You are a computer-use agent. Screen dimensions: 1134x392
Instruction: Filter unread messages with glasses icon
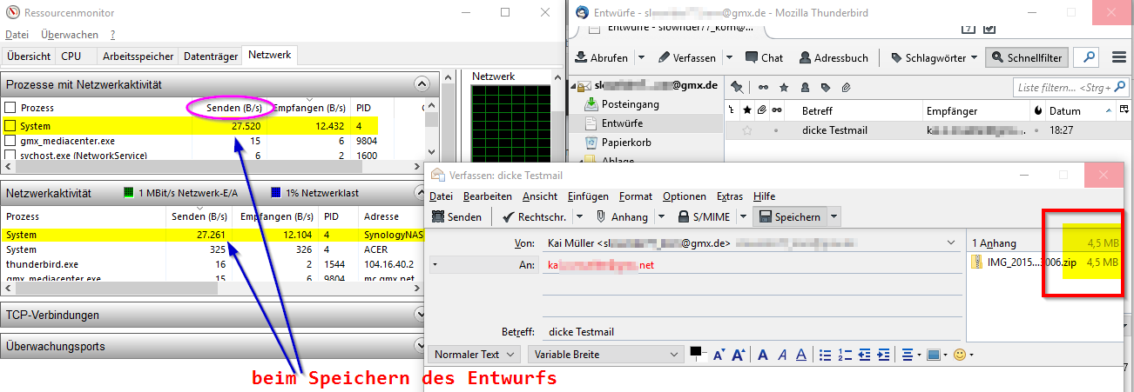point(764,87)
